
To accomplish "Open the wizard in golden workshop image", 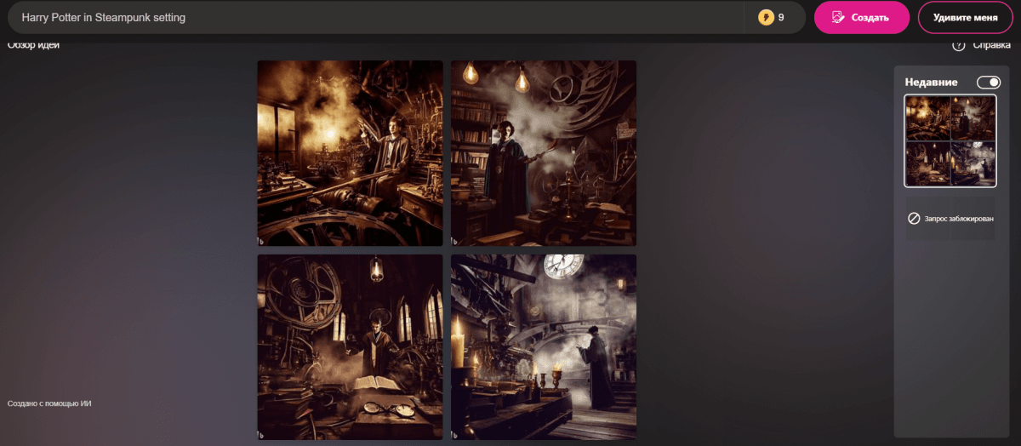I will [350, 153].
